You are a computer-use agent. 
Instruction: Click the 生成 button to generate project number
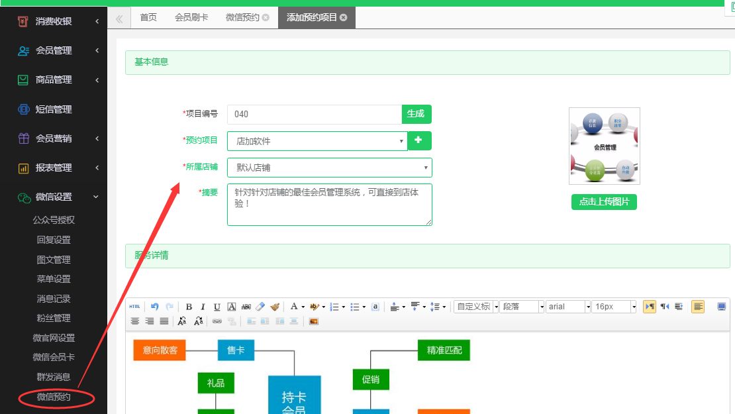click(416, 114)
